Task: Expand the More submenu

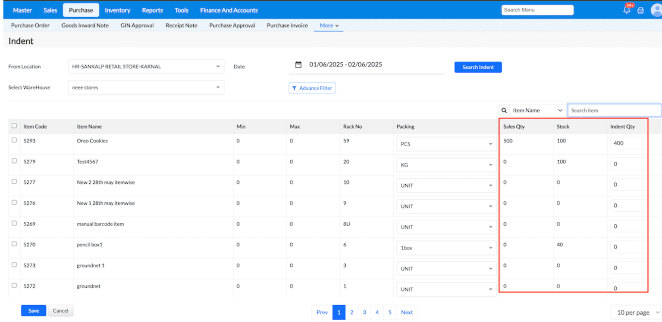Action: 329,26
